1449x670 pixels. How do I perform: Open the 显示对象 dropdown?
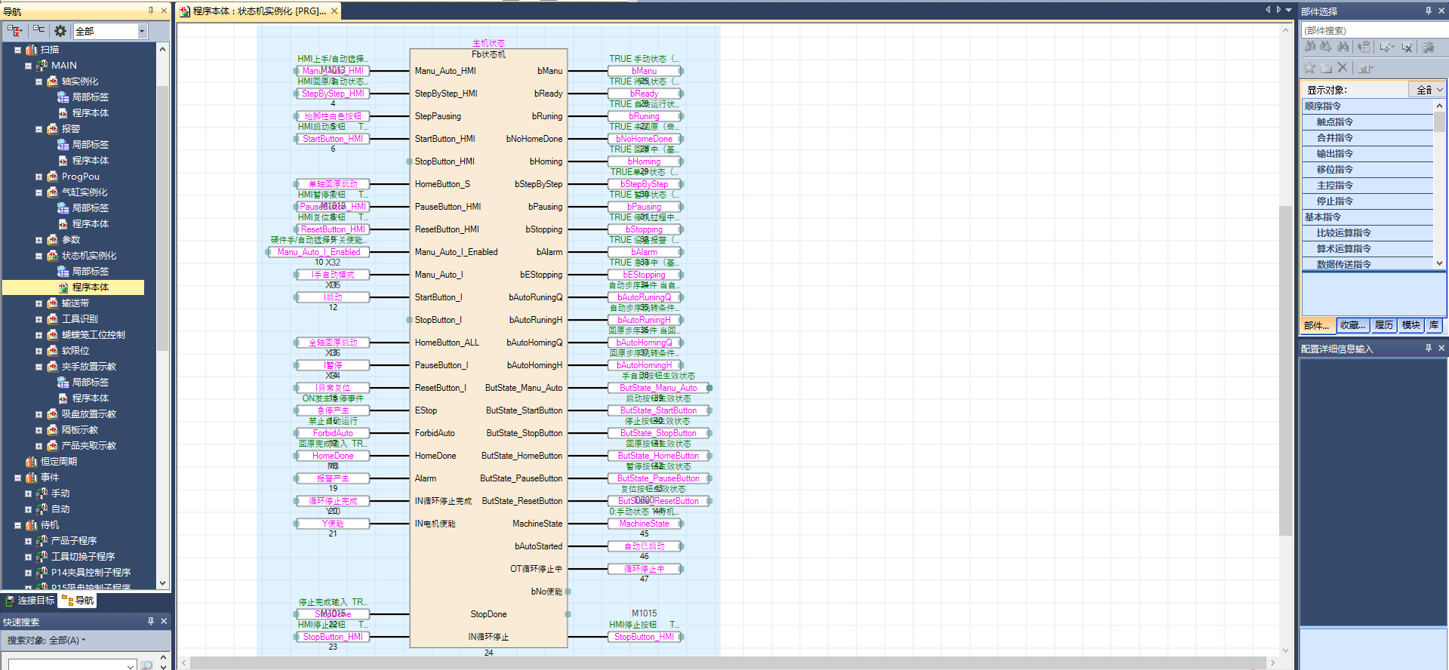(1427, 90)
